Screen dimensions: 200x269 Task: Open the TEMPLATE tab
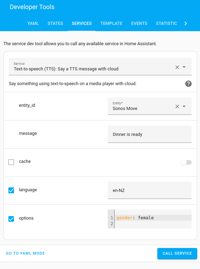111,23
